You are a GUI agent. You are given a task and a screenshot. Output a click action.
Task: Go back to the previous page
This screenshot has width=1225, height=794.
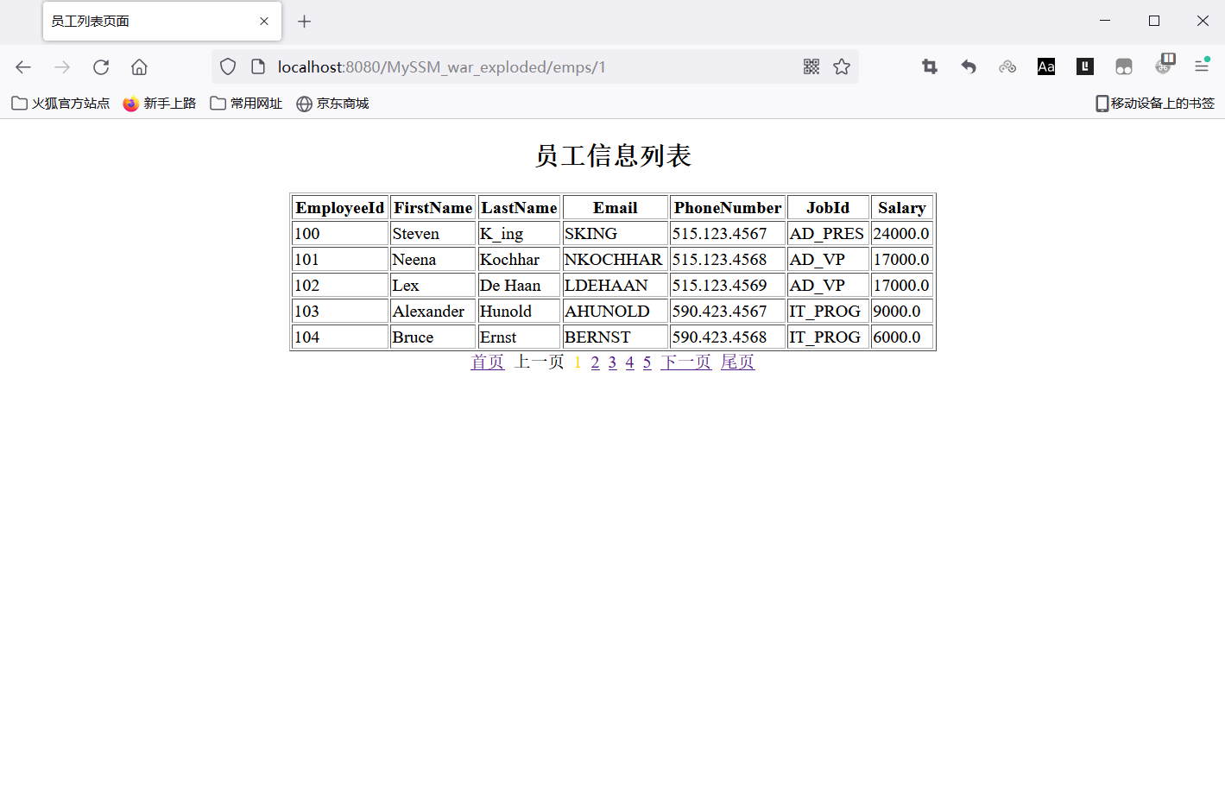23,66
